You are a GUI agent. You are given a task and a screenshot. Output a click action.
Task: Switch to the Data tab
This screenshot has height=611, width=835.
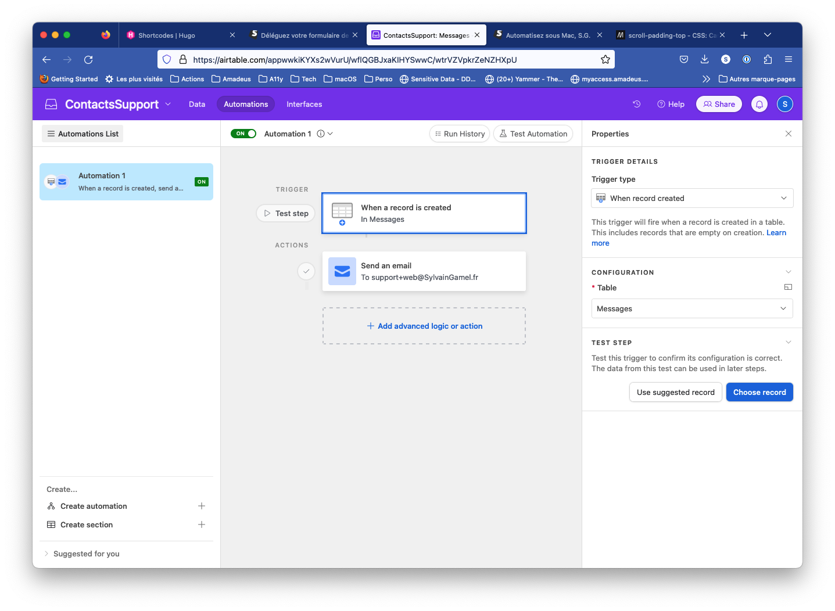point(197,104)
